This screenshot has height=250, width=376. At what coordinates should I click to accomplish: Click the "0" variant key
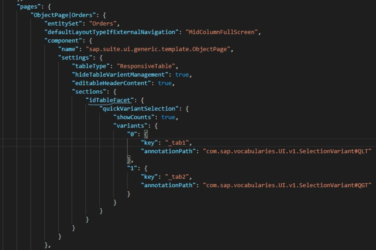[x=132, y=134]
